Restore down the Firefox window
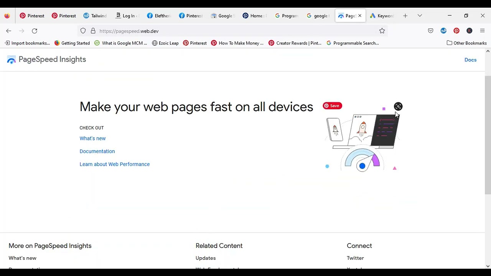 tap(466, 16)
